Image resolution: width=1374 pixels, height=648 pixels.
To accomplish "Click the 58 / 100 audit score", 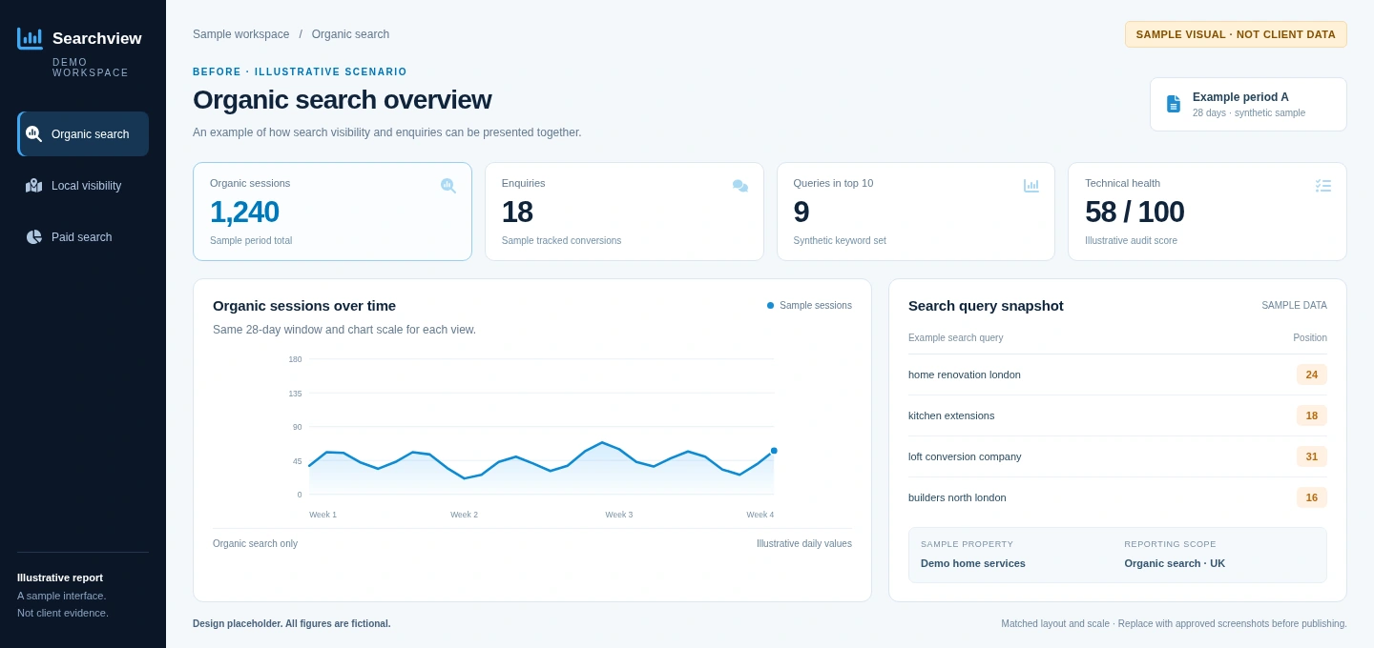I will pyautogui.click(x=1135, y=212).
